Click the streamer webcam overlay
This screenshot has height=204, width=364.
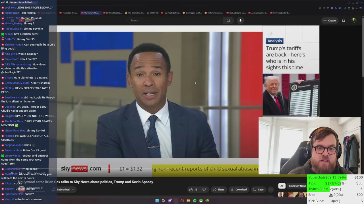point(310,146)
